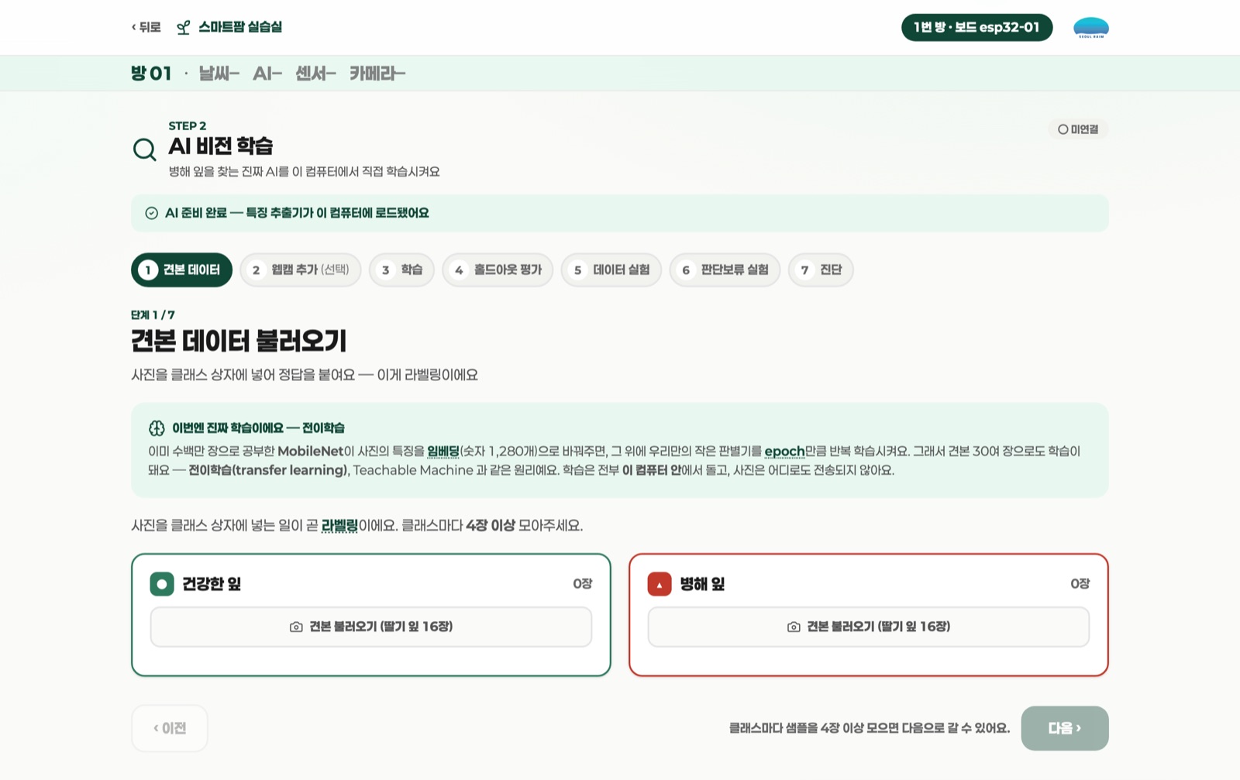This screenshot has width=1240, height=780.
Task: Jump to step 4 홀드아웃 평가
Action: click(498, 270)
